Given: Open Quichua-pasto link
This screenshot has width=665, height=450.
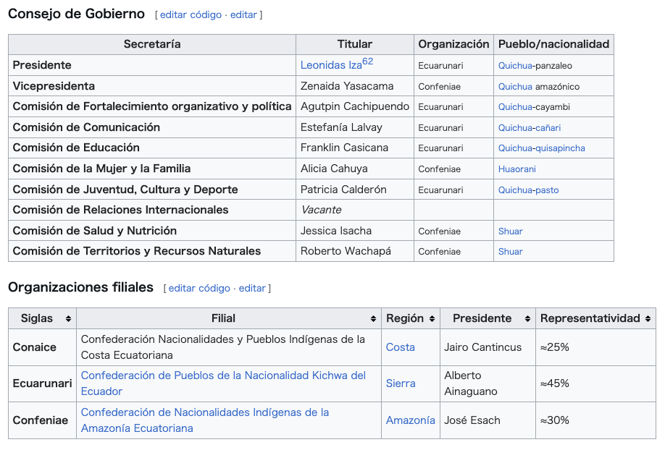Looking at the screenshot, I should 528,190.
